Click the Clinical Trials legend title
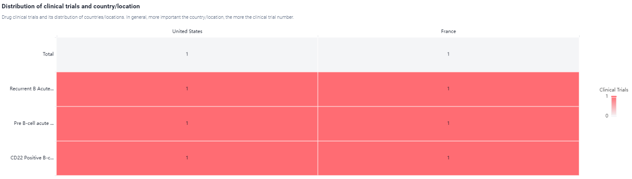632x179 pixels. click(614, 89)
